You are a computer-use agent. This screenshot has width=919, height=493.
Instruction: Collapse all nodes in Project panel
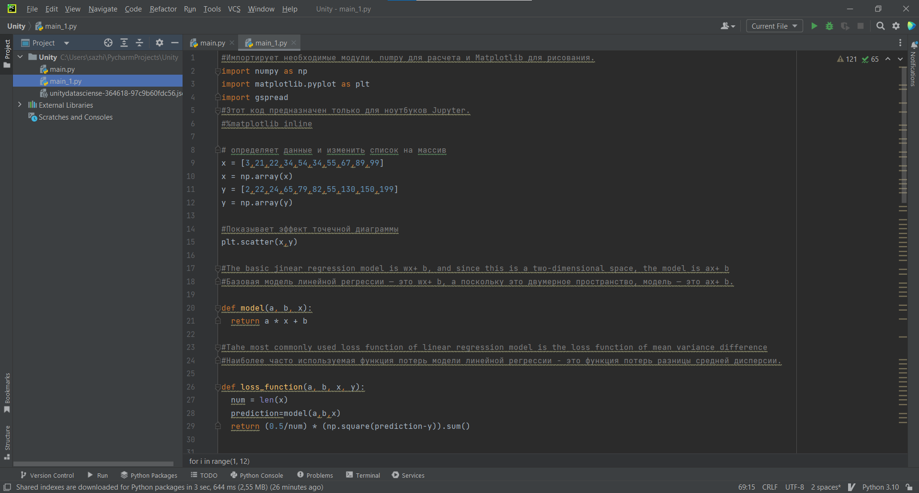pyautogui.click(x=139, y=43)
